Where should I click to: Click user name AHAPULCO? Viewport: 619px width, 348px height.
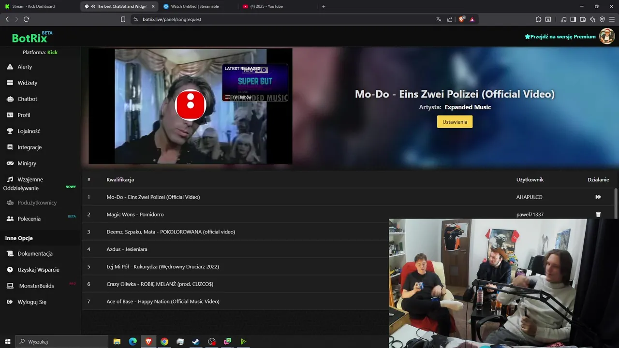click(x=529, y=197)
